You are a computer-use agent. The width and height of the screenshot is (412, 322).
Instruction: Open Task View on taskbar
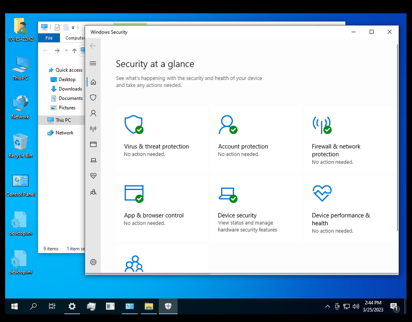52,306
